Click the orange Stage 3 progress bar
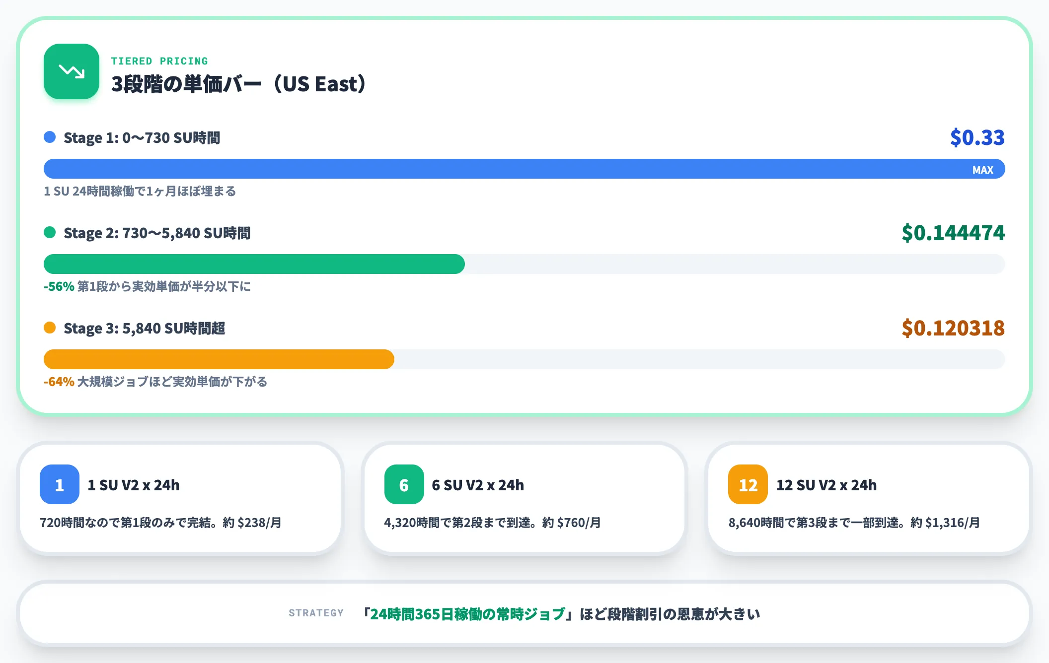1049x663 pixels. tap(219, 359)
